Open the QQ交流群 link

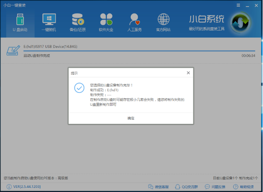187,187
